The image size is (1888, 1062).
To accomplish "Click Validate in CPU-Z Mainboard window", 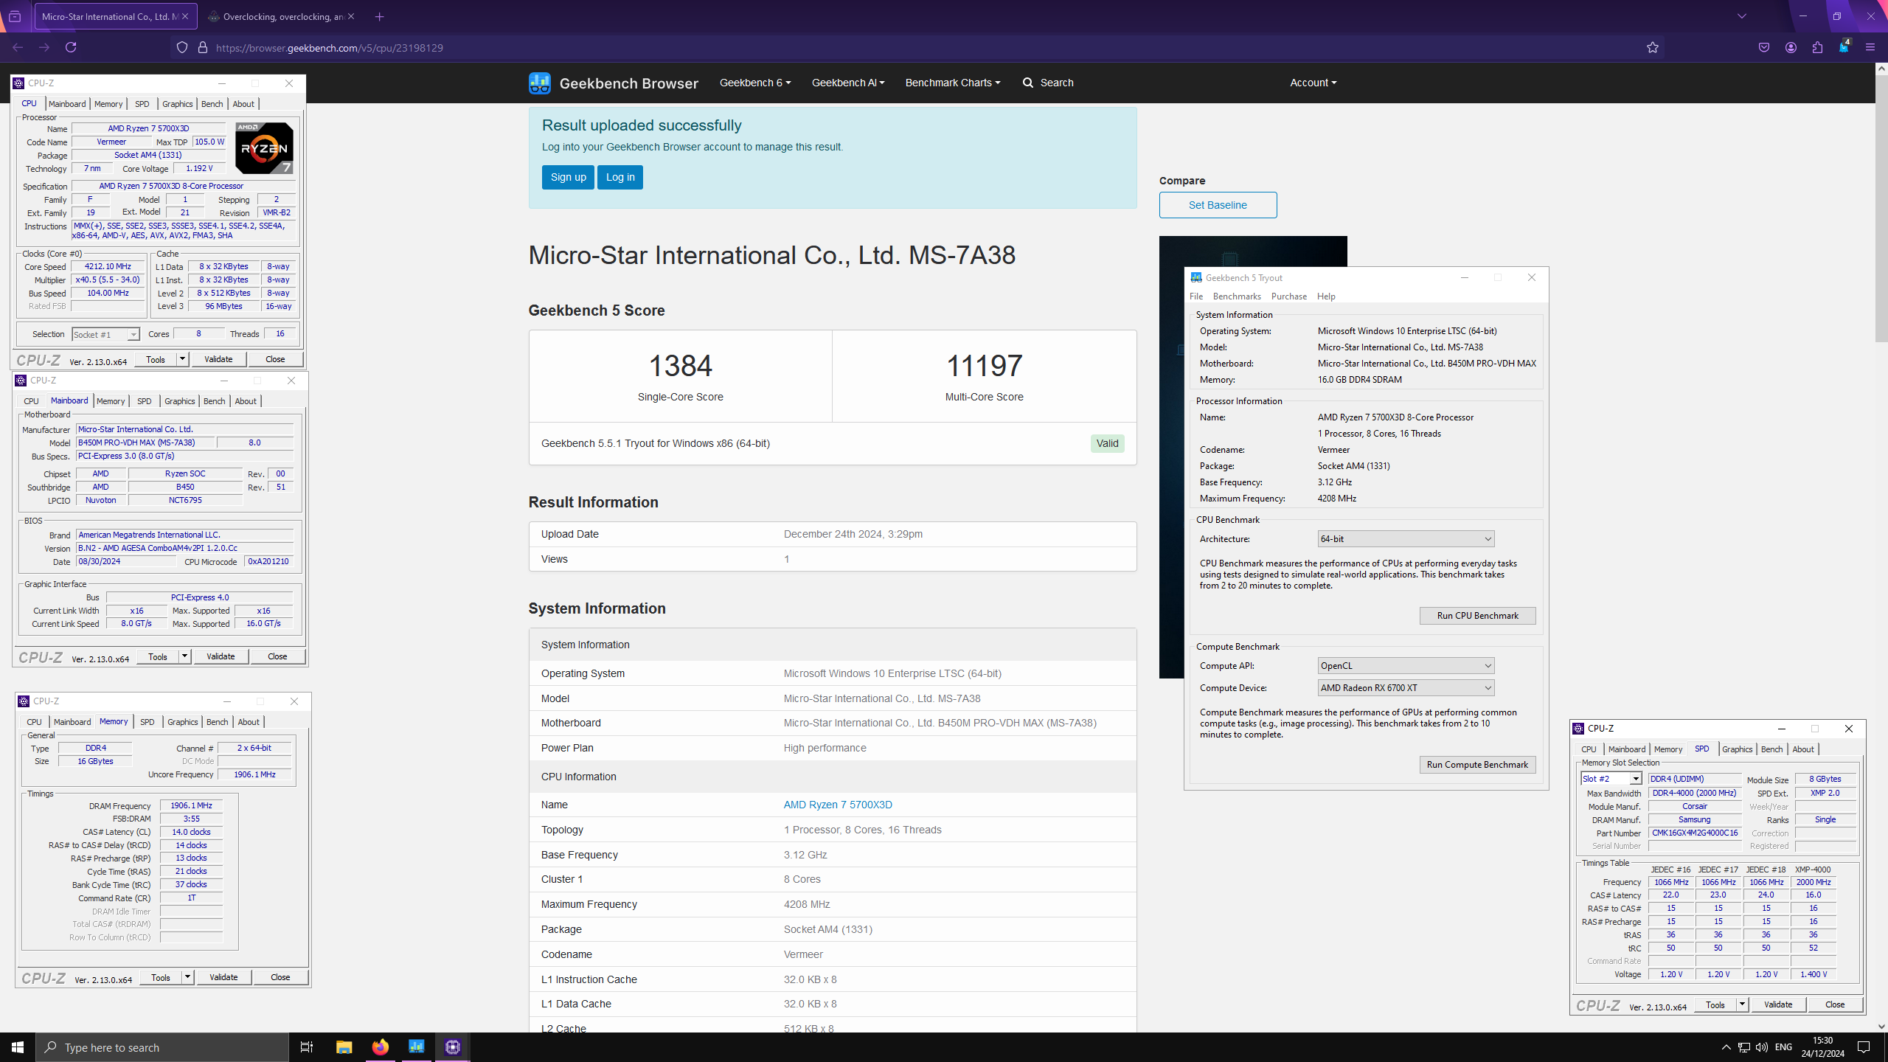I will (221, 656).
